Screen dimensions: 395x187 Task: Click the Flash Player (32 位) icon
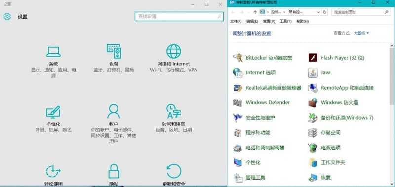[x=313, y=58]
